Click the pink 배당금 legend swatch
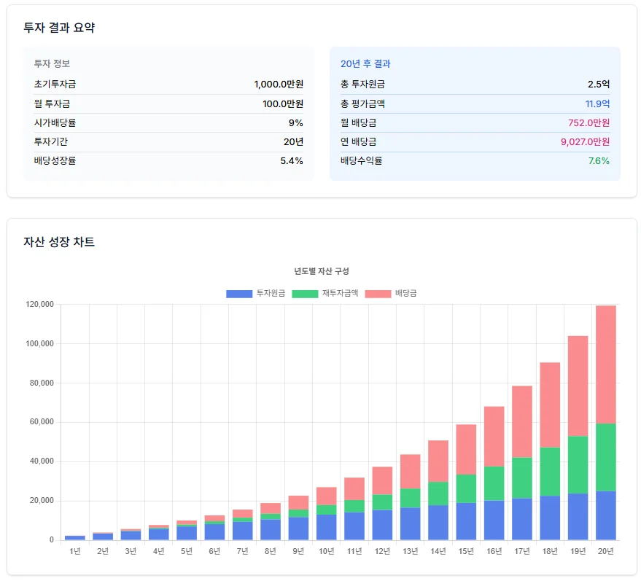 [378, 293]
